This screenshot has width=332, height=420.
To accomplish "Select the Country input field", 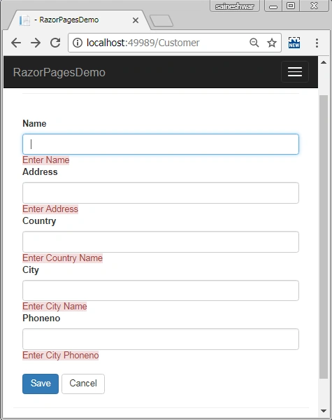I will (161, 242).
